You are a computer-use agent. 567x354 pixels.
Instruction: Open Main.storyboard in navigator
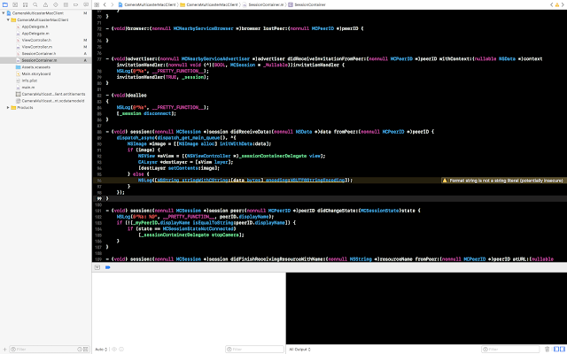(35, 73)
